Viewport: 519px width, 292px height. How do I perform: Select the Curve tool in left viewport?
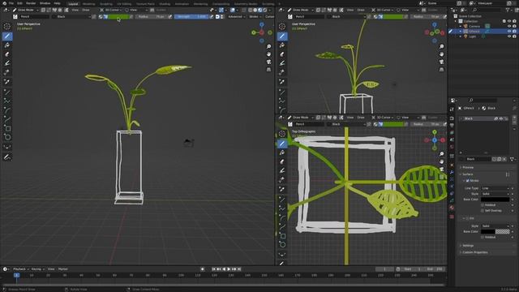[x=7, y=119]
